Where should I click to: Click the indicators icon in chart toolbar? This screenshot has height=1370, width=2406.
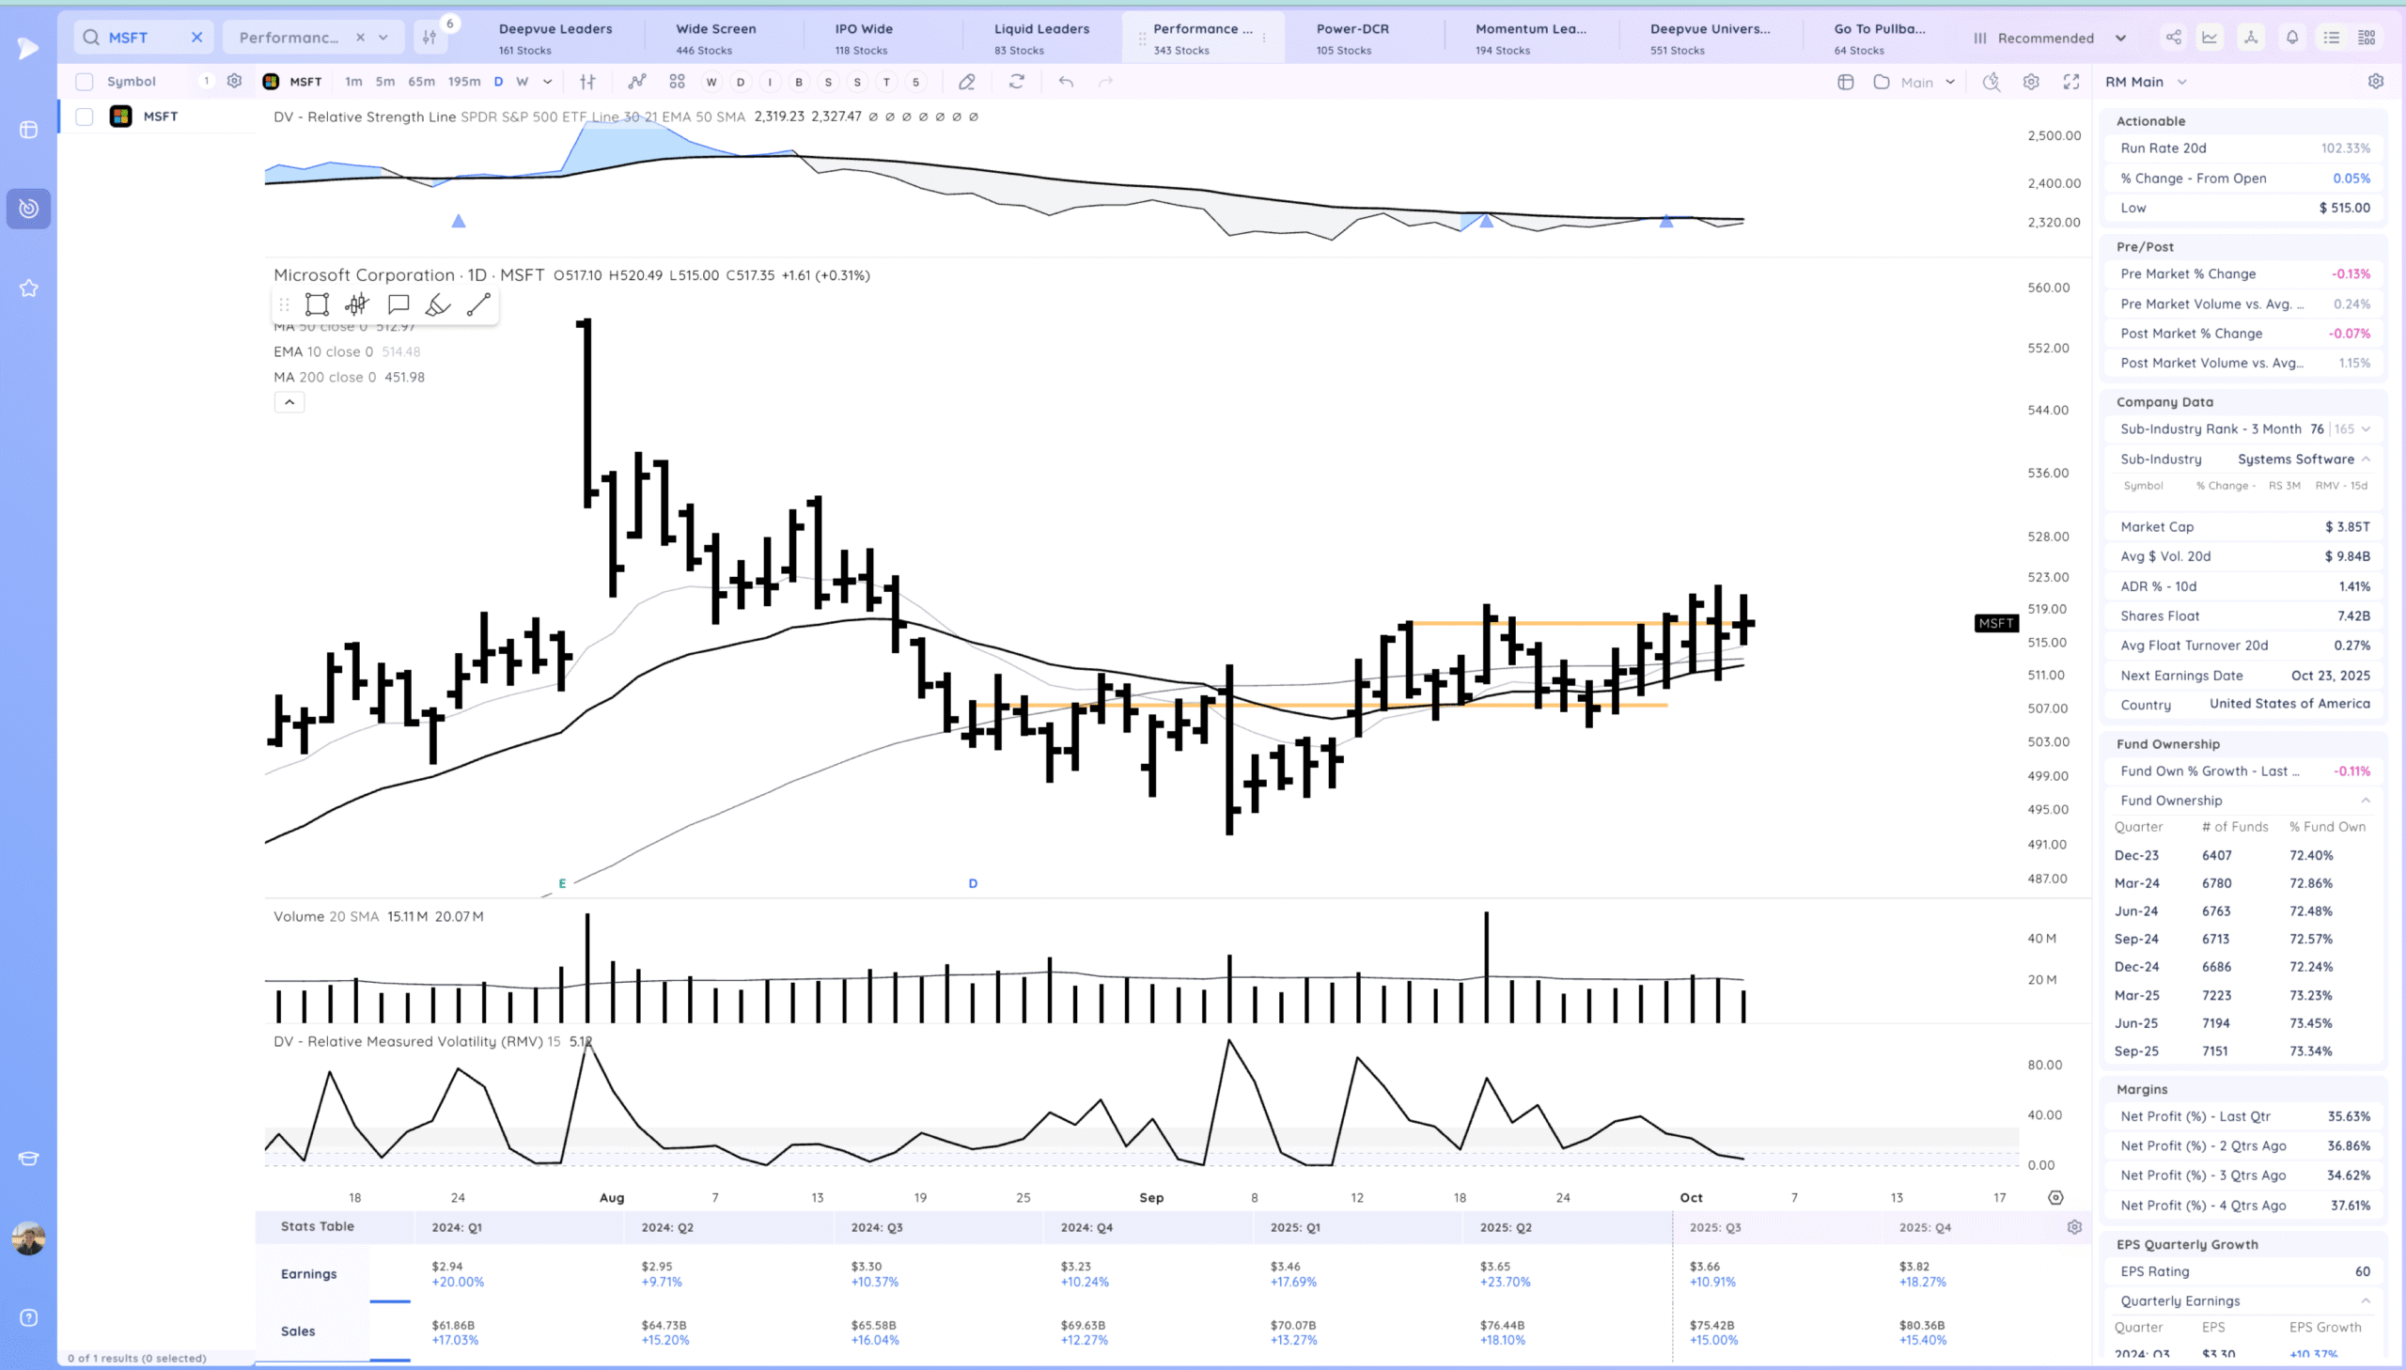tap(637, 82)
